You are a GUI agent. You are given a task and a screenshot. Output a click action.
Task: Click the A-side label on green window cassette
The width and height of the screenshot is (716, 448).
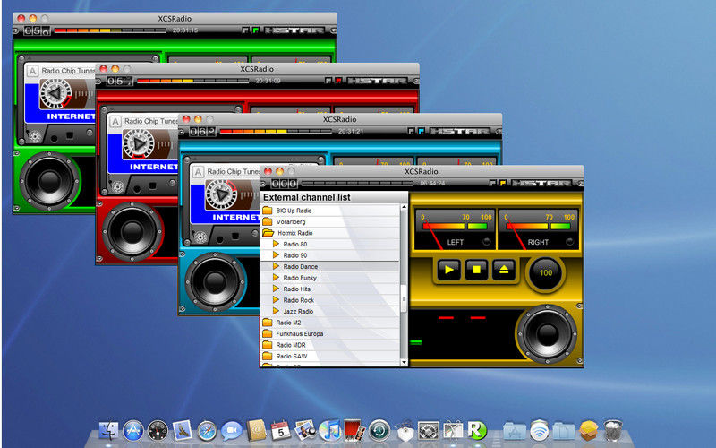32,72
